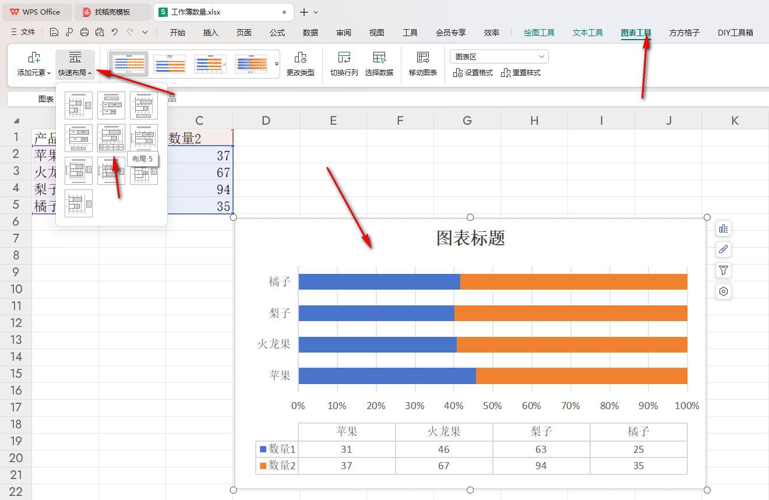
Task: Switch to the 找稻壳模板 template tab
Action: [x=112, y=12]
